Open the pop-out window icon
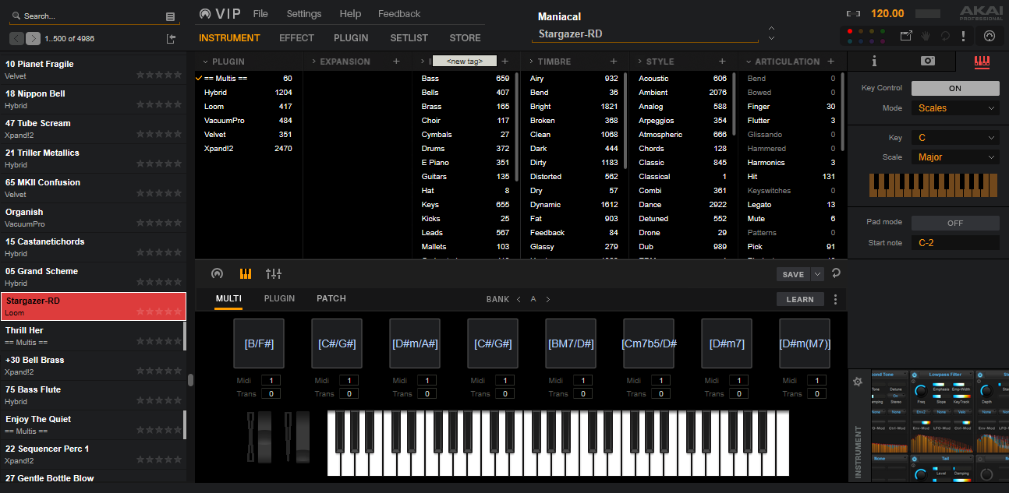Viewport: 1009px width, 493px height. 906,36
